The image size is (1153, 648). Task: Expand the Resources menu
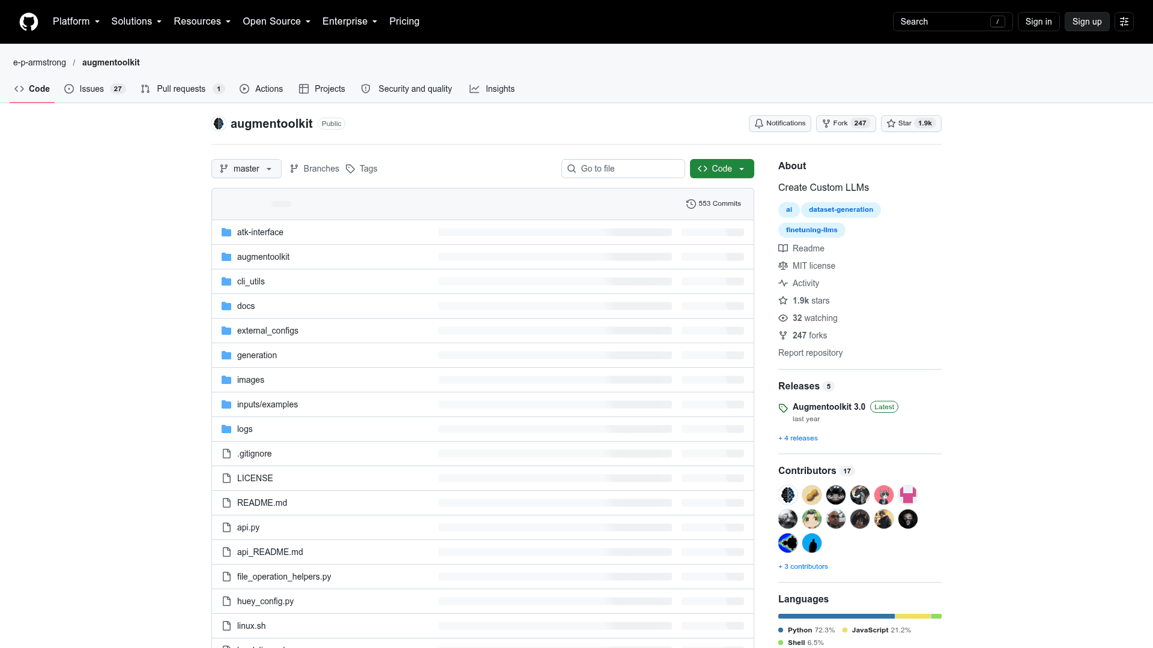click(x=202, y=22)
